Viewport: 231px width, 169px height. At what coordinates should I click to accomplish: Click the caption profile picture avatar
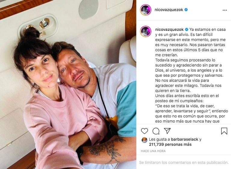pos(146,31)
